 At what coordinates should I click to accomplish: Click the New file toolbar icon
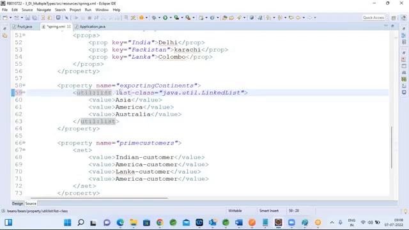(x=5, y=18)
